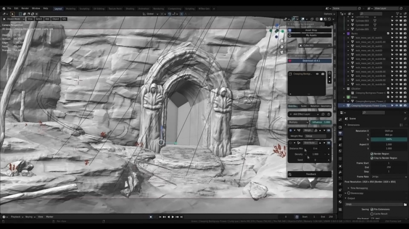Screen dimensions: 409x229
Task: Clear the Cube.003 surface field
Action: [x=329, y=45]
